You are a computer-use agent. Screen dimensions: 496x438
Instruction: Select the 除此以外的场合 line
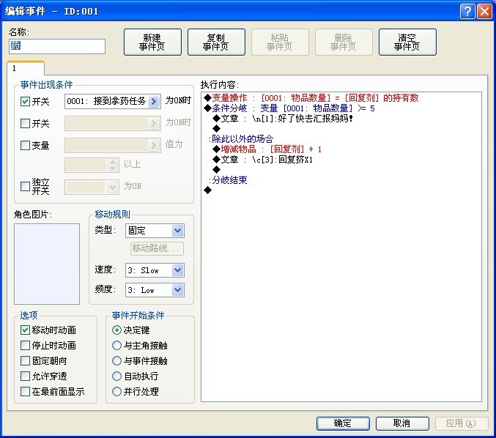point(240,139)
